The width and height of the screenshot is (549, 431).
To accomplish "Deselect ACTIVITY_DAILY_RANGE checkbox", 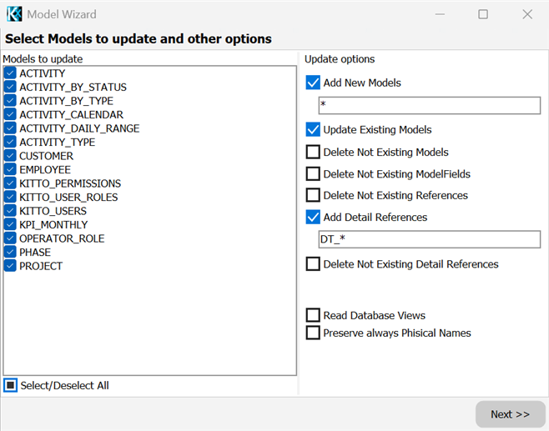I will pyautogui.click(x=10, y=128).
